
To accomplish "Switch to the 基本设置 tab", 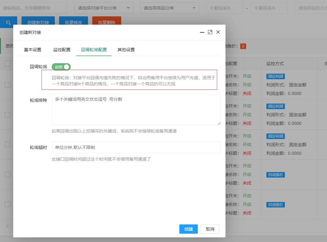I will click(x=33, y=50).
